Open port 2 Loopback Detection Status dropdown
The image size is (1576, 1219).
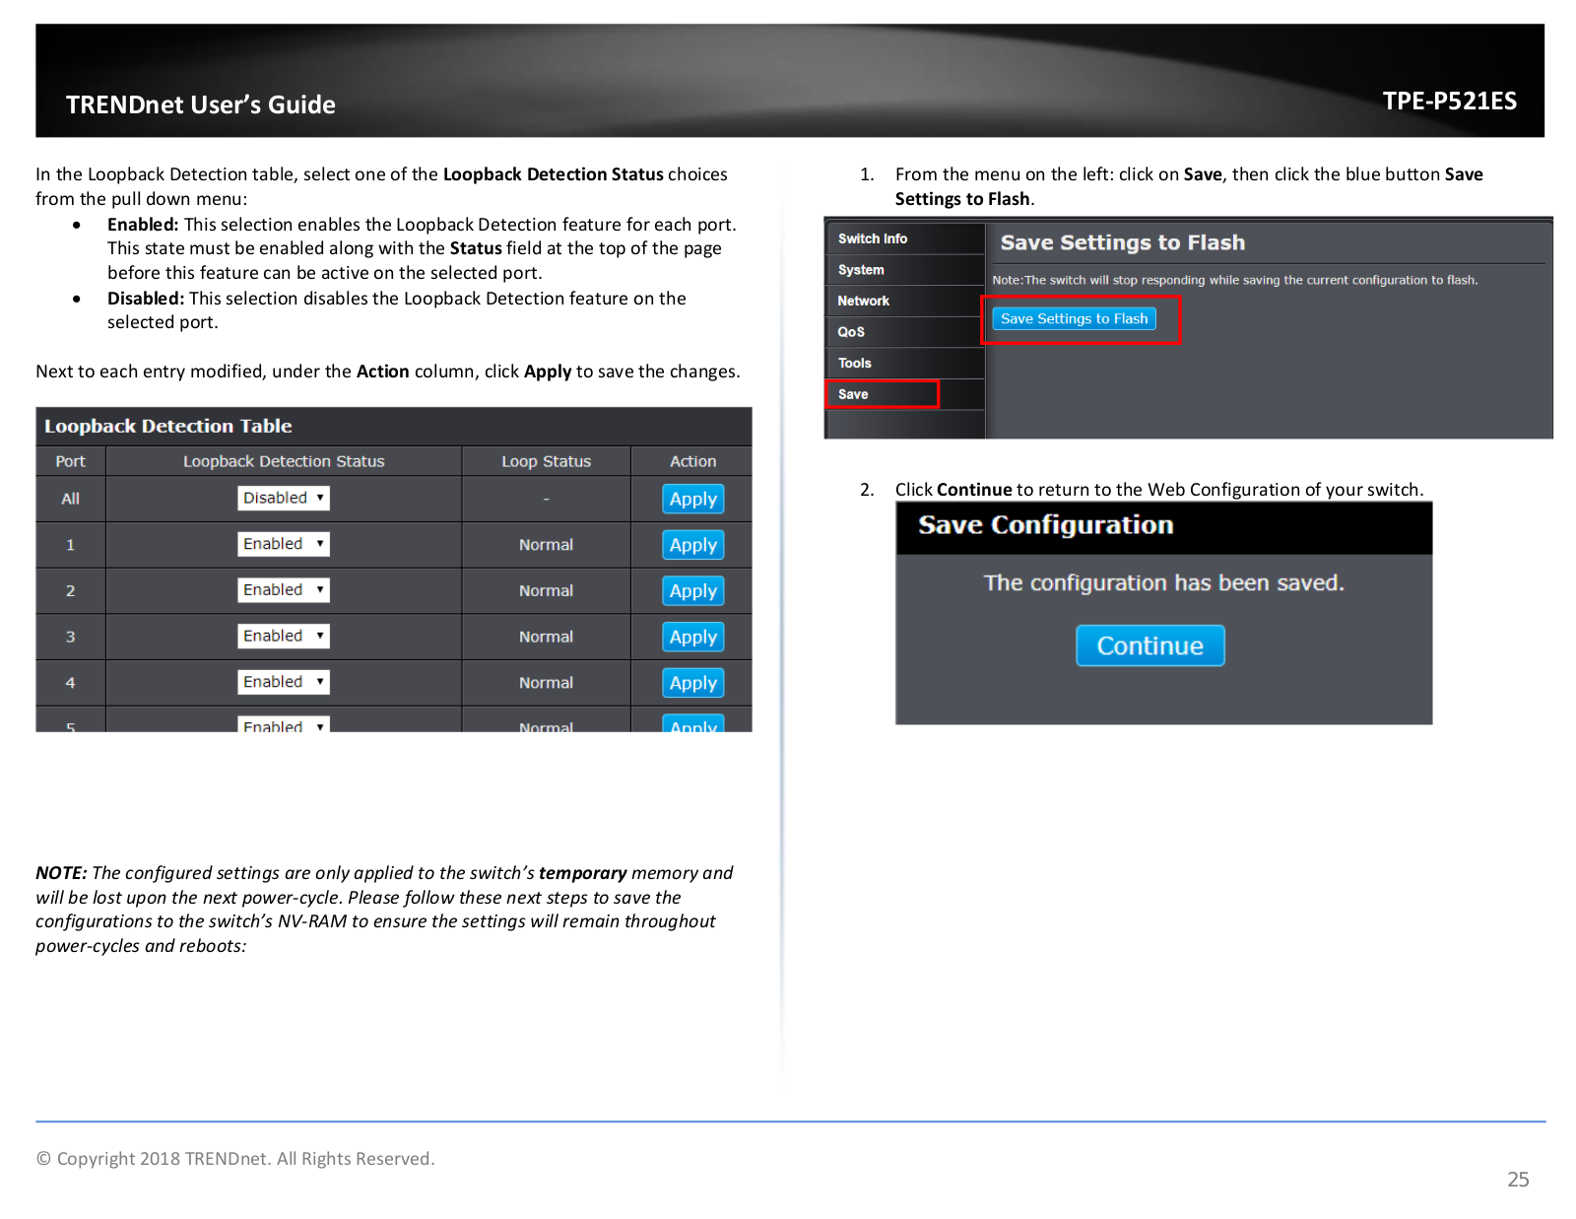284,590
